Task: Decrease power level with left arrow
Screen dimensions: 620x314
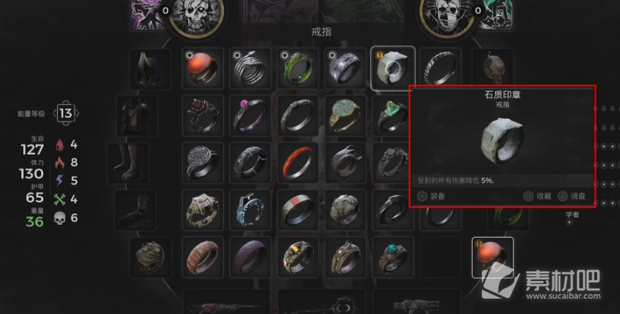Action: [x=54, y=114]
